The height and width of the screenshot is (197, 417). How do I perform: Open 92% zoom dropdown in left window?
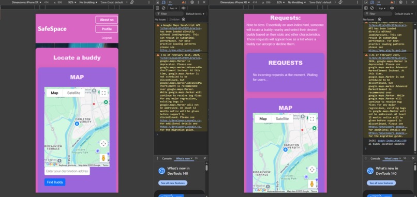tap(72, 2)
